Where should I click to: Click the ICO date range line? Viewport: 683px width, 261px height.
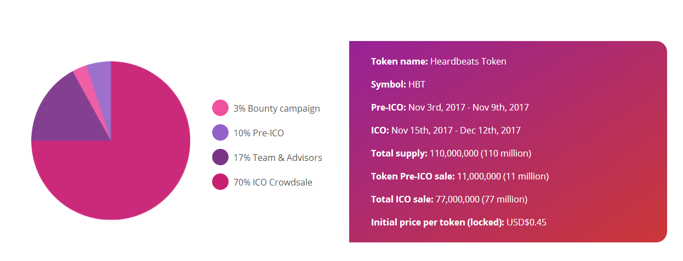click(x=446, y=130)
